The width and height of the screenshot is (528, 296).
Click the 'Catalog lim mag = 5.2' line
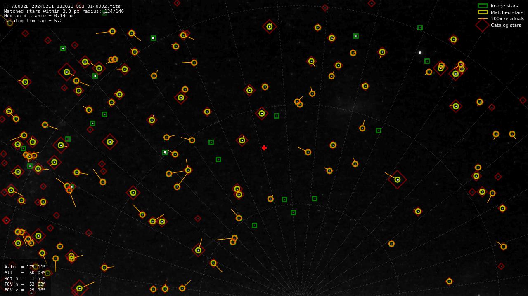coord(33,21)
